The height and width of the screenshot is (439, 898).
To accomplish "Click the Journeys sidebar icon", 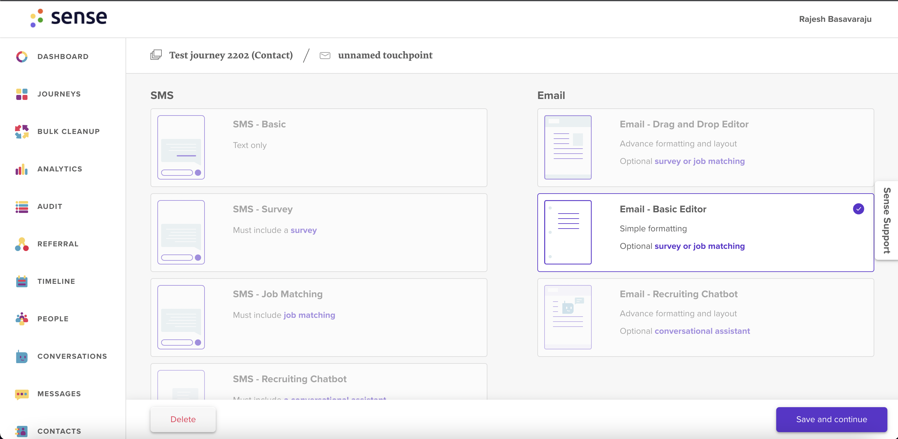I will click(21, 94).
